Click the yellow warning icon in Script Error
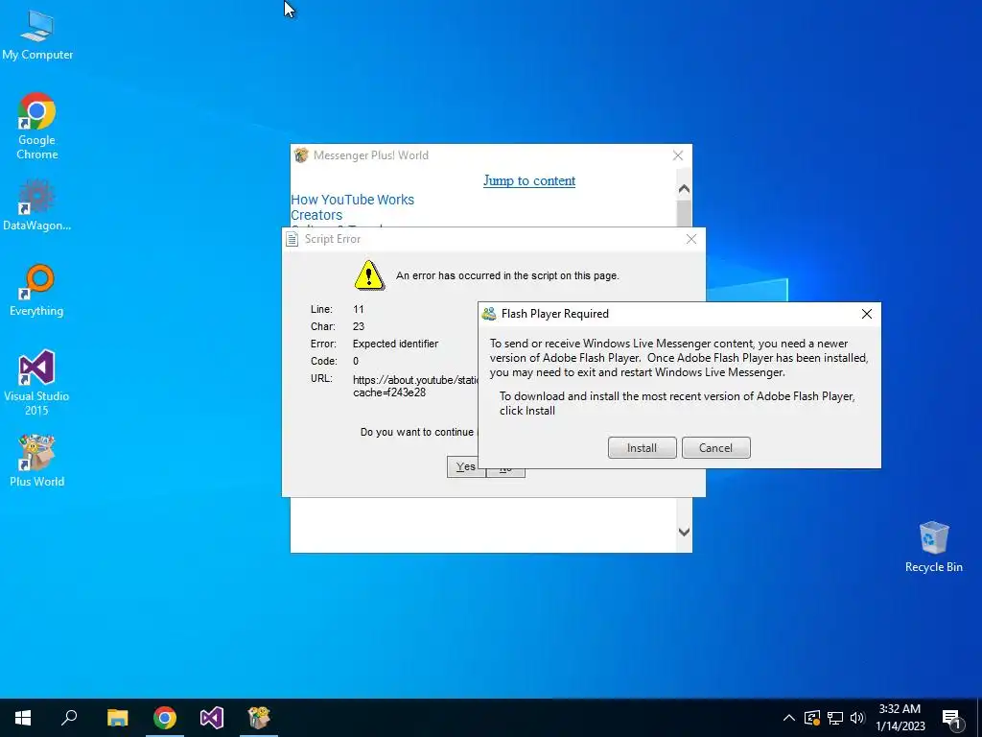Viewport: 982px width, 737px height. tap(369, 275)
